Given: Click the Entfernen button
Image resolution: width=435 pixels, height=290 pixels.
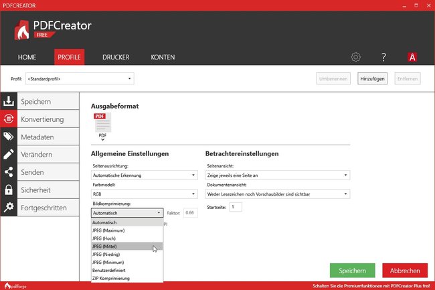Looking at the screenshot, I should (x=408, y=78).
